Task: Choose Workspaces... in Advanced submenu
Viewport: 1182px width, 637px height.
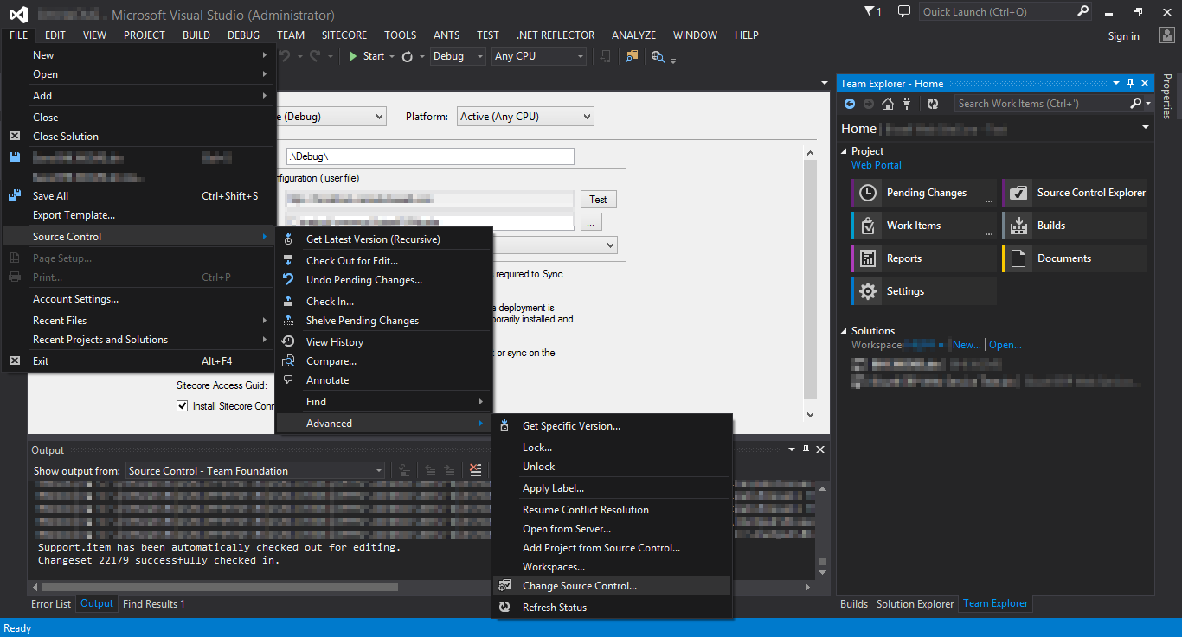Action: tap(612, 567)
